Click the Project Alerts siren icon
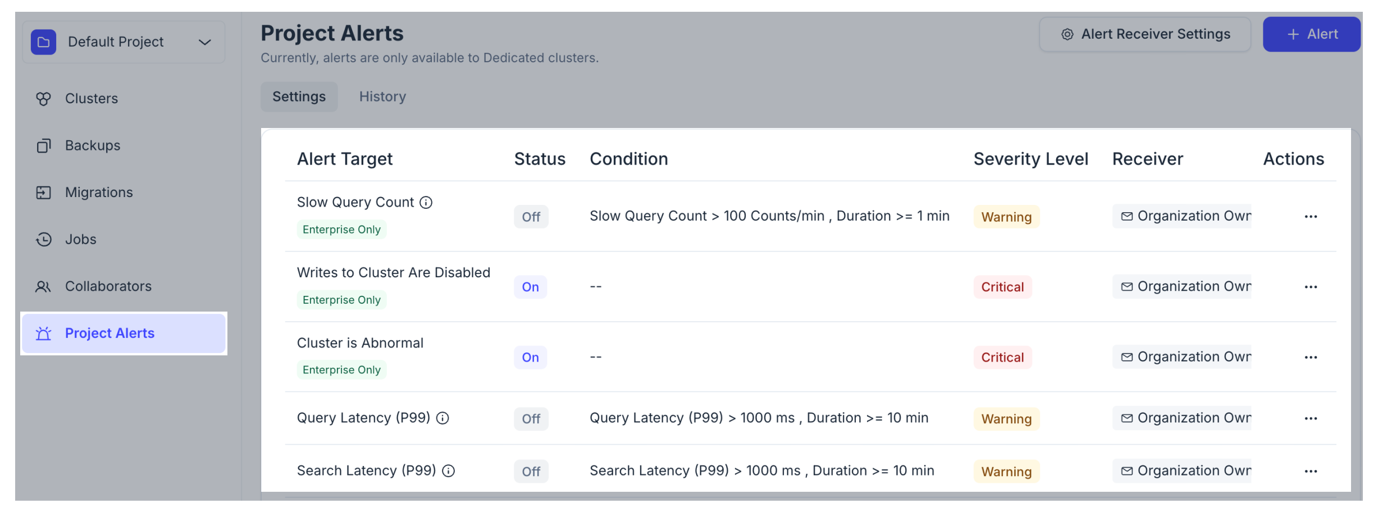Screen dimensions: 1378x512 pyautogui.click(x=43, y=333)
